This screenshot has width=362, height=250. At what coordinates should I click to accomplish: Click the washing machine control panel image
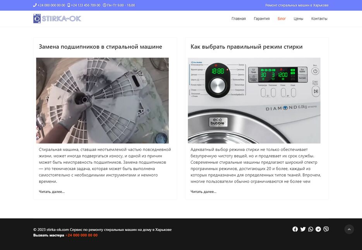tap(254, 101)
